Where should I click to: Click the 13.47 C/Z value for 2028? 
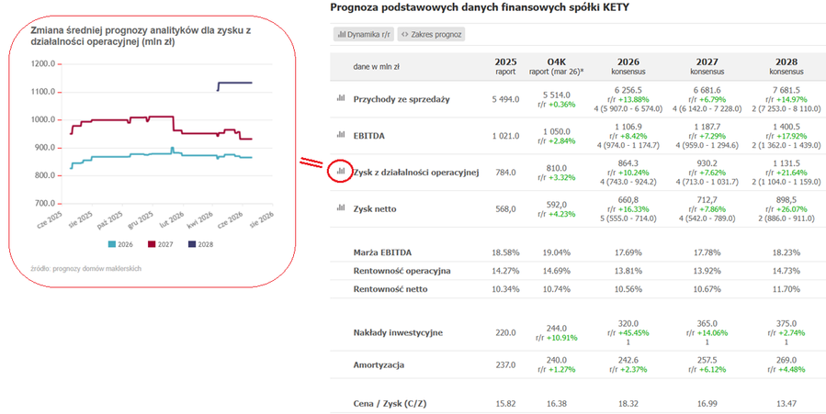pyautogui.click(x=786, y=404)
